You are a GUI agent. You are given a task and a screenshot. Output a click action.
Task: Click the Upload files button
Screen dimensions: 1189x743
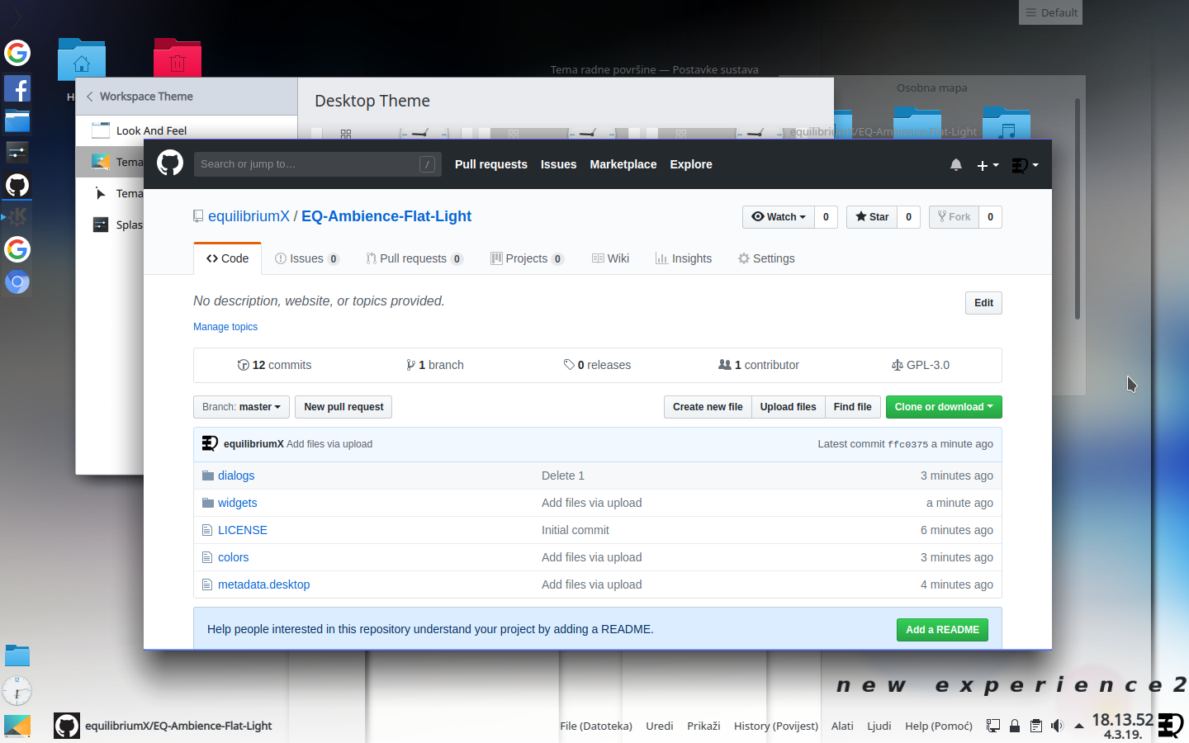788,407
